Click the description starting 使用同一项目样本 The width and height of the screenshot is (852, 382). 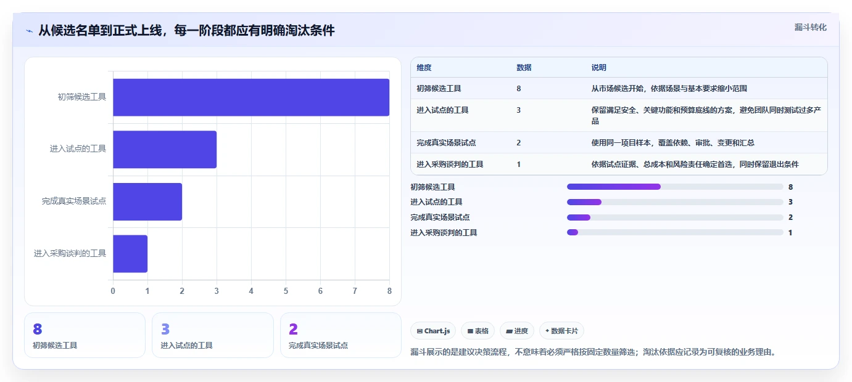click(x=672, y=143)
